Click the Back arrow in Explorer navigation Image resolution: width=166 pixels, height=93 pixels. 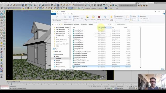(x=53, y=25)
